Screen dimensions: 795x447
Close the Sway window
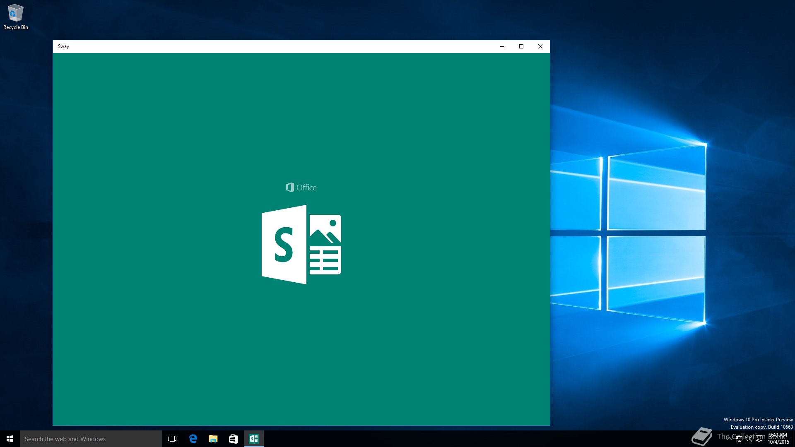tap(540, 46)
